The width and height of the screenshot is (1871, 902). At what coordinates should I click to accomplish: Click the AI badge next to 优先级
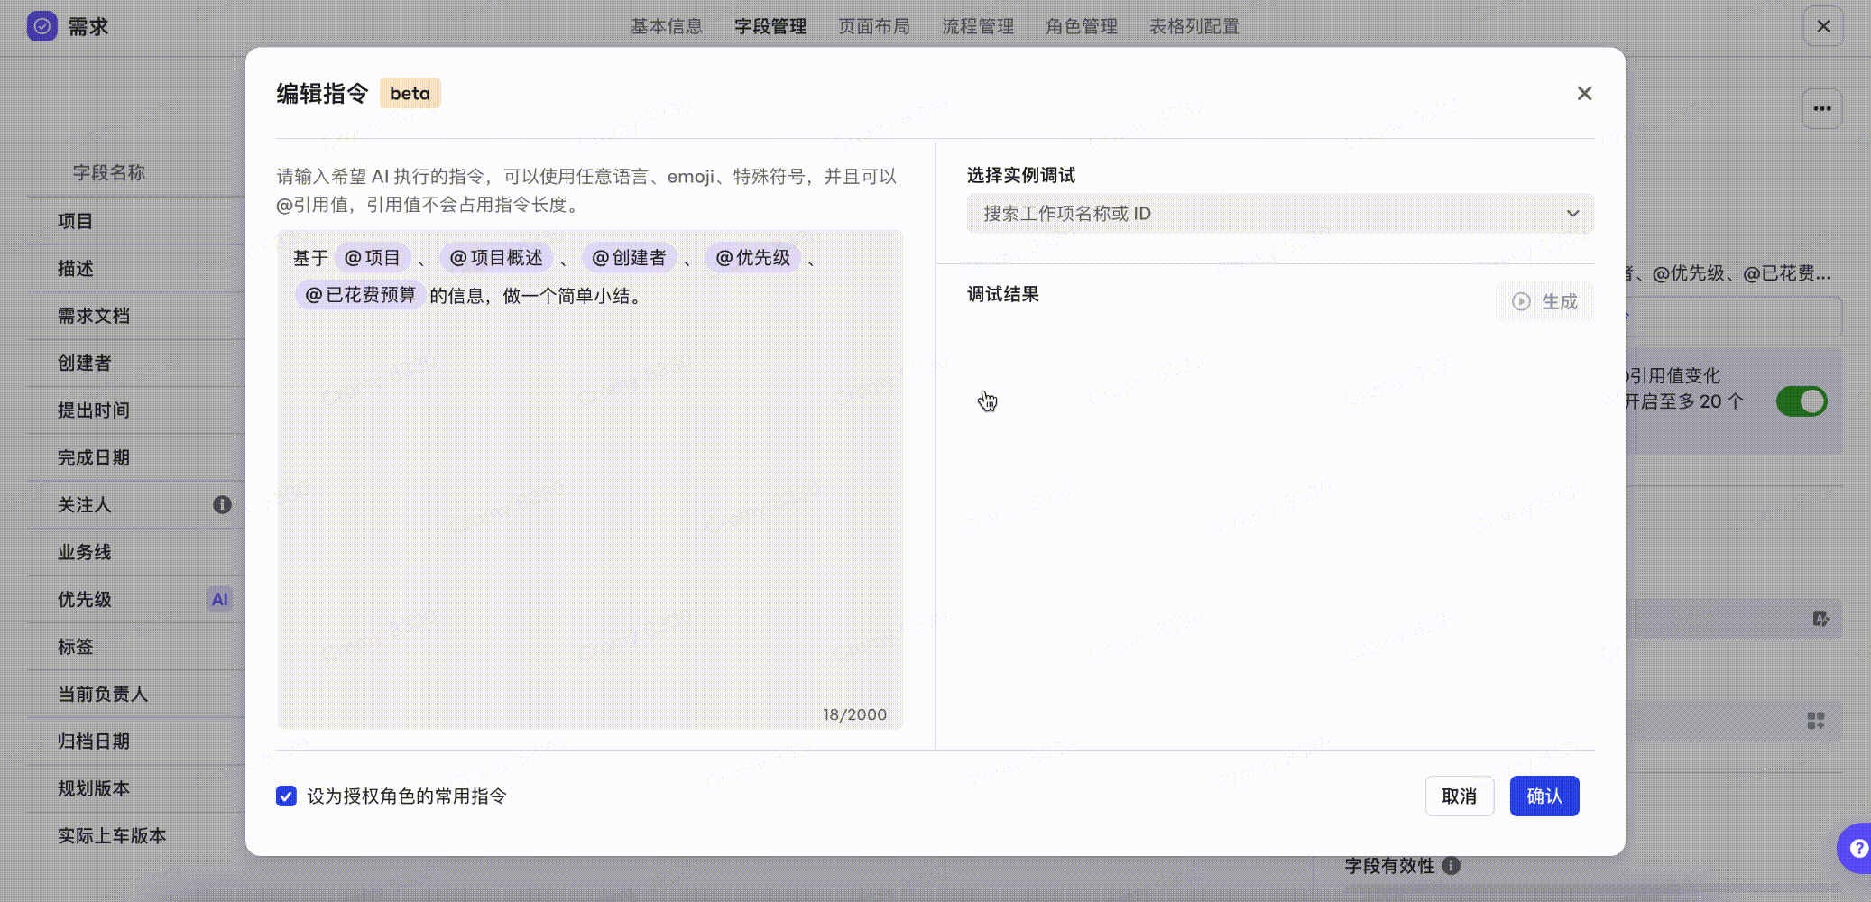pos(219,599)
